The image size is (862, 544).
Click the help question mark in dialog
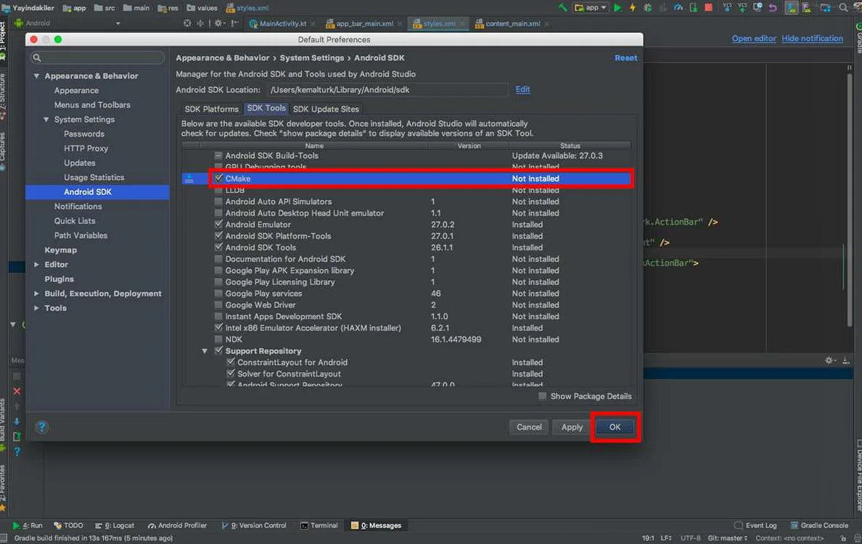[x=42, y=427]
